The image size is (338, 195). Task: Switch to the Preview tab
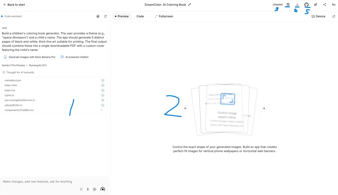click(122, 16)
